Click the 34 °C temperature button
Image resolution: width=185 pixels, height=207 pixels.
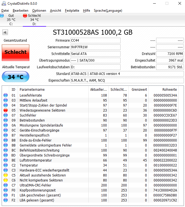(x=16, y=77)
